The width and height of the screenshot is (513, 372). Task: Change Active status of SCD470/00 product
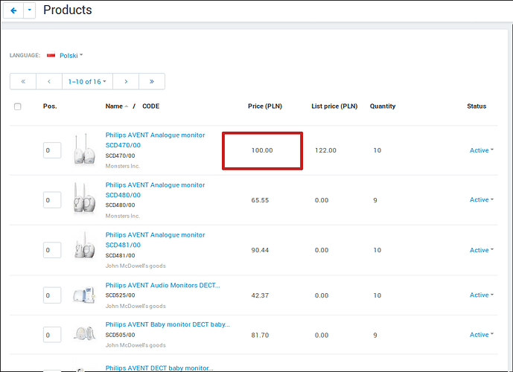[481, 150]
